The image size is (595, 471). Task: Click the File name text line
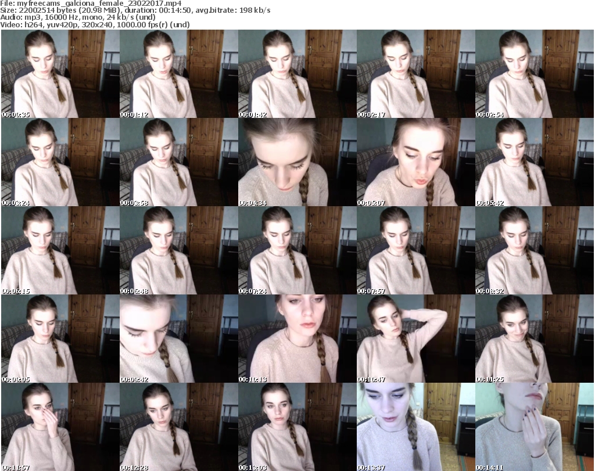coord(91,3)
